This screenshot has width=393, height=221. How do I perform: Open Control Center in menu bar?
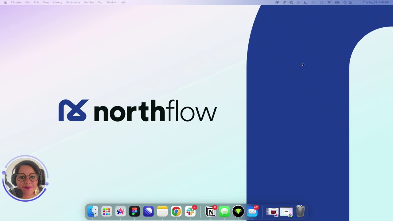(351, 2)
